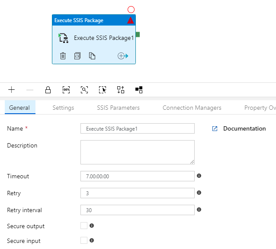
Task: Click the red warning triangle on activity
Action: (x=131, y=20)
